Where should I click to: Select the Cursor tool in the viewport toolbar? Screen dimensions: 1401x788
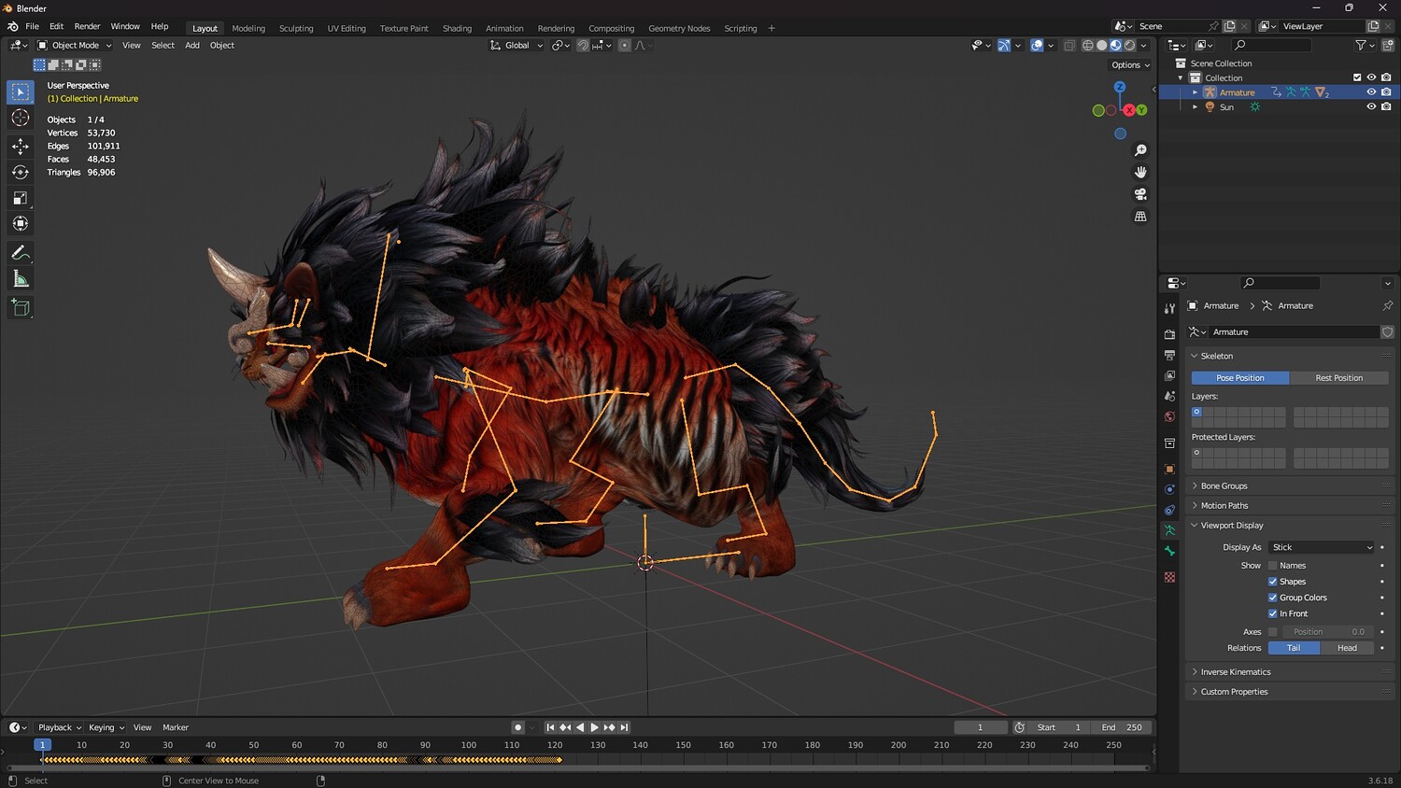tap(20, 118)
